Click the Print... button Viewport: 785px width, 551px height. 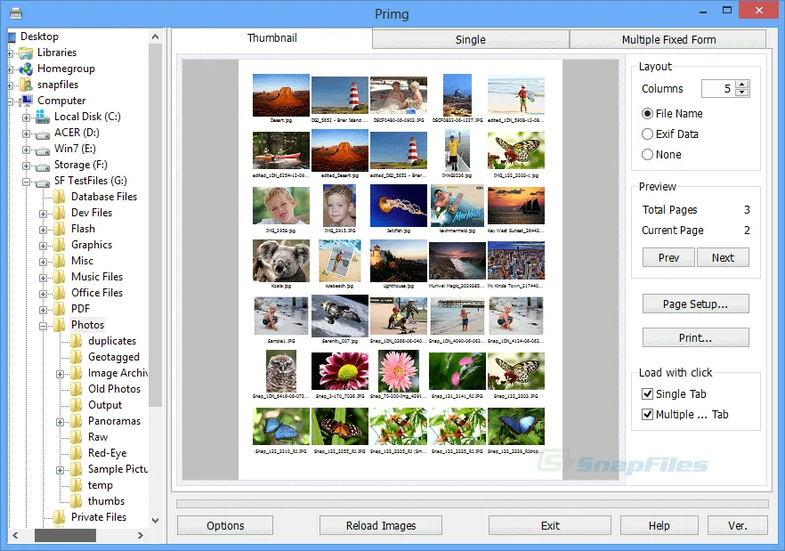tap(695, 337)
